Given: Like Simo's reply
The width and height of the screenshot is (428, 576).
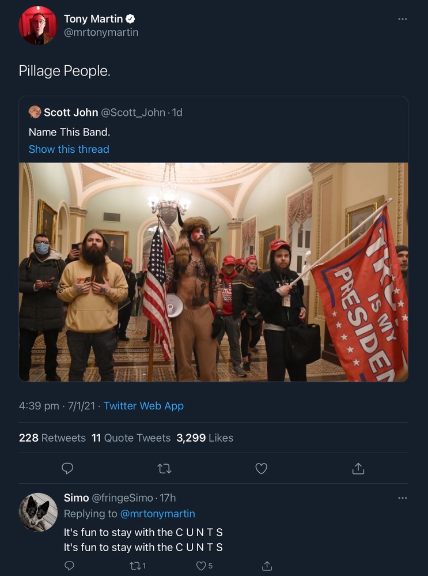Looking at the screenshot, I should coord(201,566).
